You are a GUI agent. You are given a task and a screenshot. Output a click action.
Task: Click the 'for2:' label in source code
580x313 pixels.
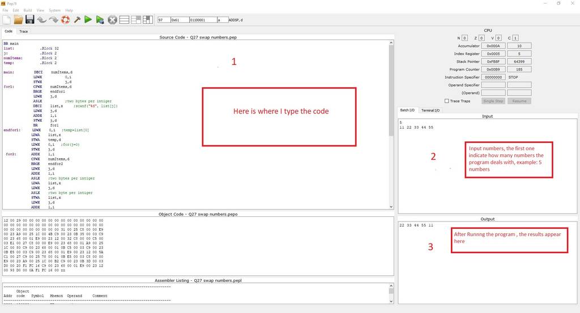pos(11,154)
